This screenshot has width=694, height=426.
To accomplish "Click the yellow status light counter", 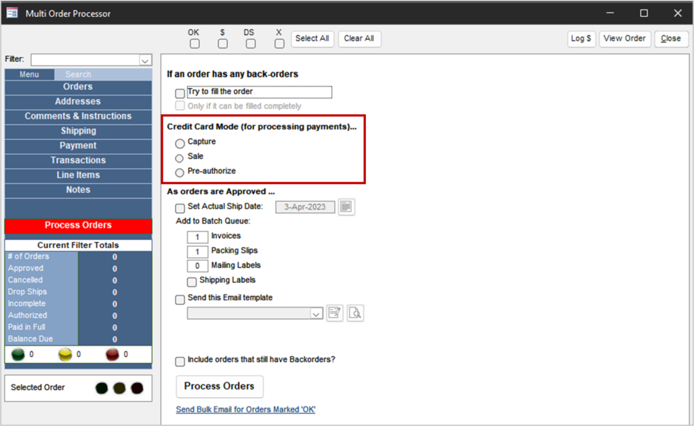I will coord(65,354).
